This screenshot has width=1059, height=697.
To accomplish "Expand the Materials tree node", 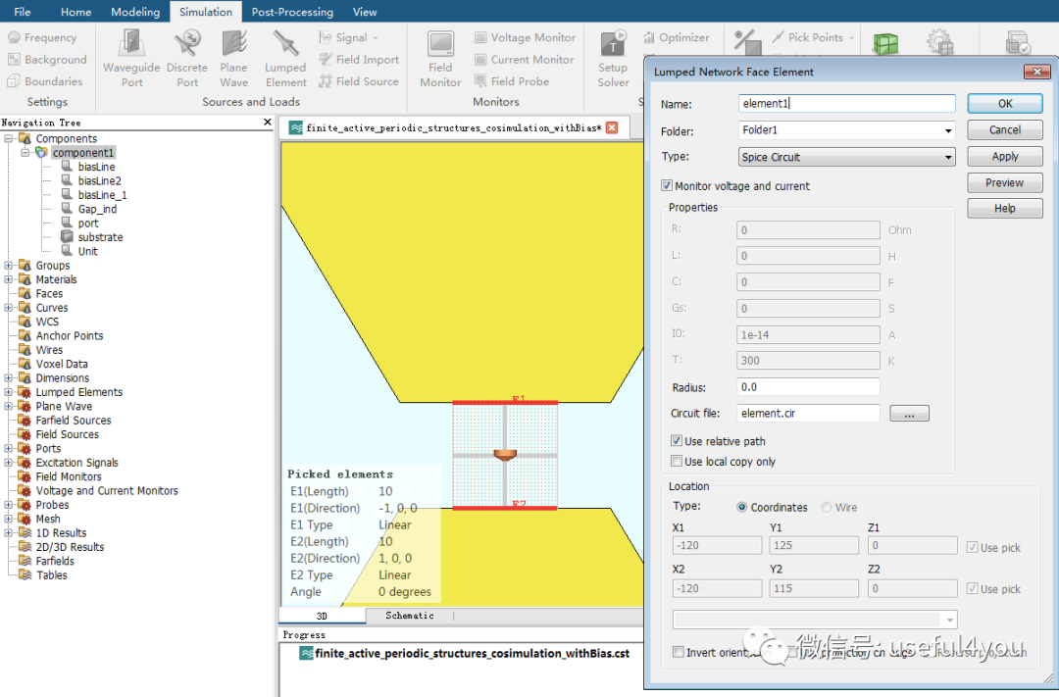I will point(9,279).
